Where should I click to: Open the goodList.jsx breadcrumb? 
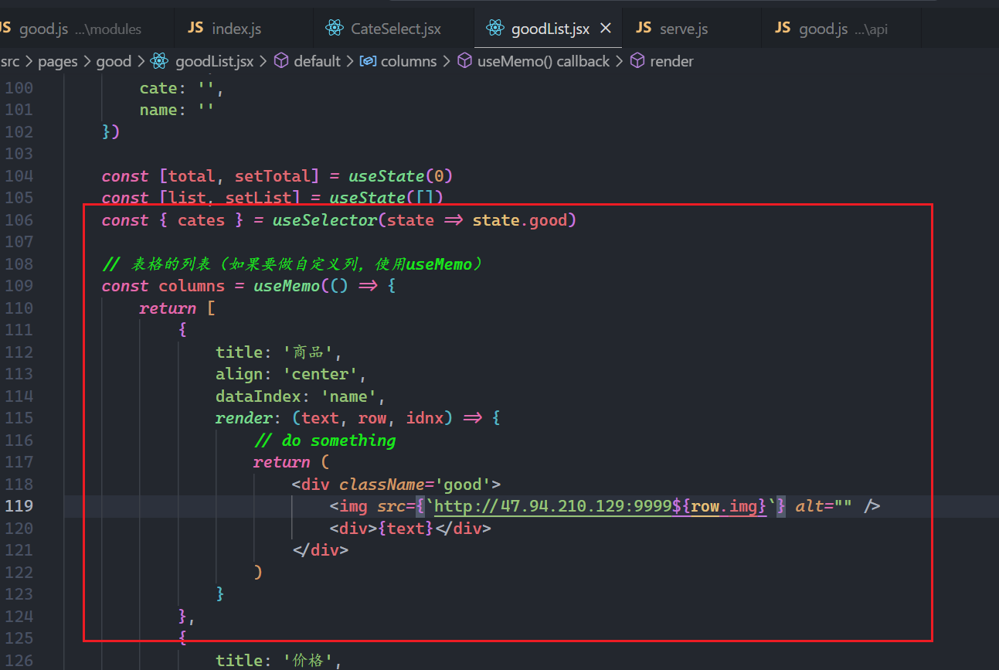215,61
